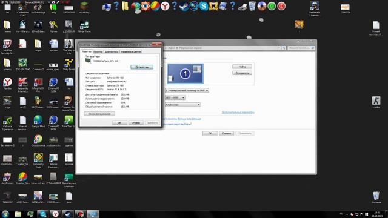This screenshot has width=388, height=218.
Task: Select monitor 1 preview thumbnail
Action: (185, 74)
